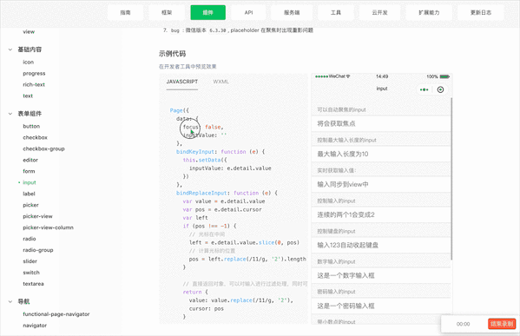Open the text component page
This screenshot has height=336, width=520.
click(28, 96)
